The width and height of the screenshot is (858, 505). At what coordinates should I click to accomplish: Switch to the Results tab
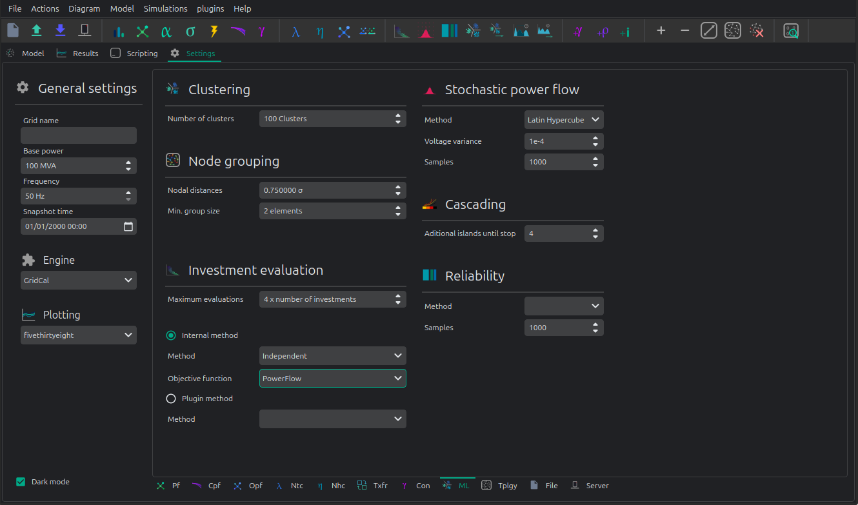point(77,54)
